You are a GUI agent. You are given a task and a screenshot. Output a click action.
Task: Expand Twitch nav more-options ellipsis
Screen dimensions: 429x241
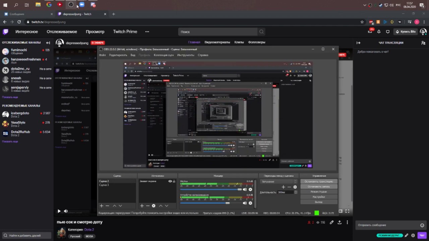(147, 32)
